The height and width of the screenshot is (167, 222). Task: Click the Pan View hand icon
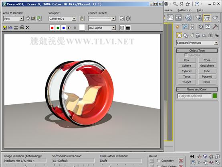[x=205, y=162]
